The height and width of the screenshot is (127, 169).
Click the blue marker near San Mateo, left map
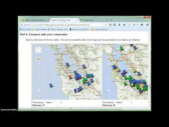tap(67, 65)
